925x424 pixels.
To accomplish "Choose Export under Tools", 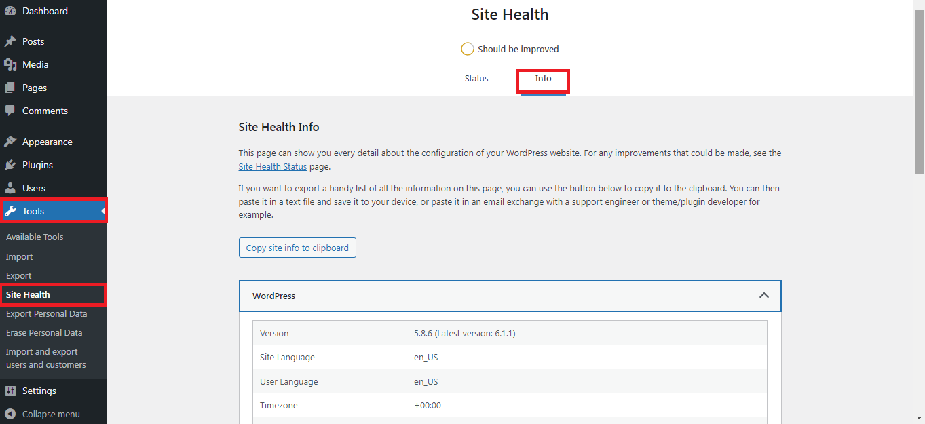I will 19,275.
